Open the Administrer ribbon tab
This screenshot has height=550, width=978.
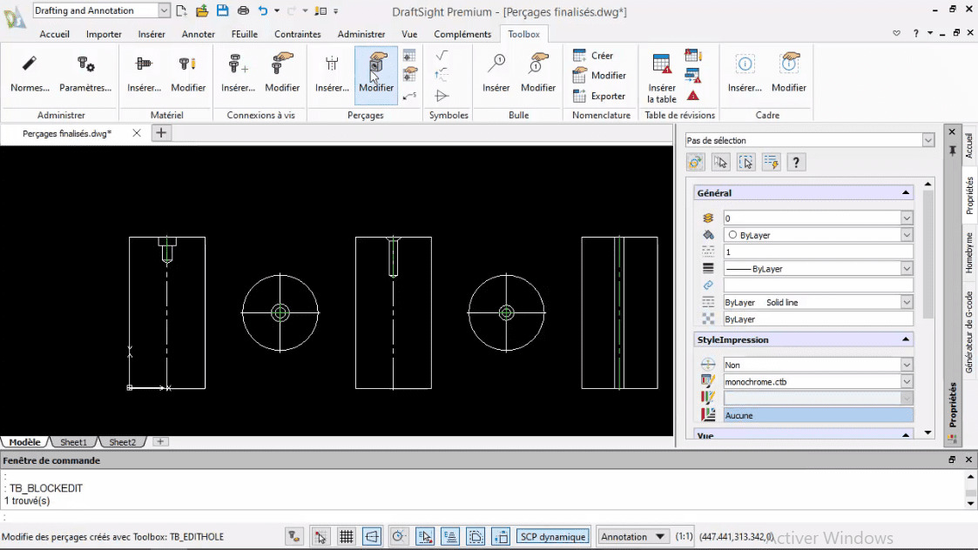[x=361, y=34]
